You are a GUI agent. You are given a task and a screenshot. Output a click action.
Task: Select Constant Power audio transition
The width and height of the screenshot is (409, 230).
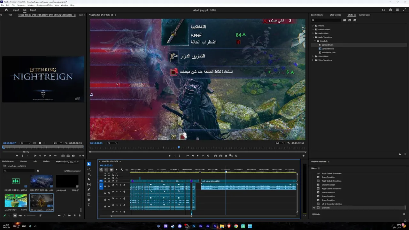[x=328, y=49]
